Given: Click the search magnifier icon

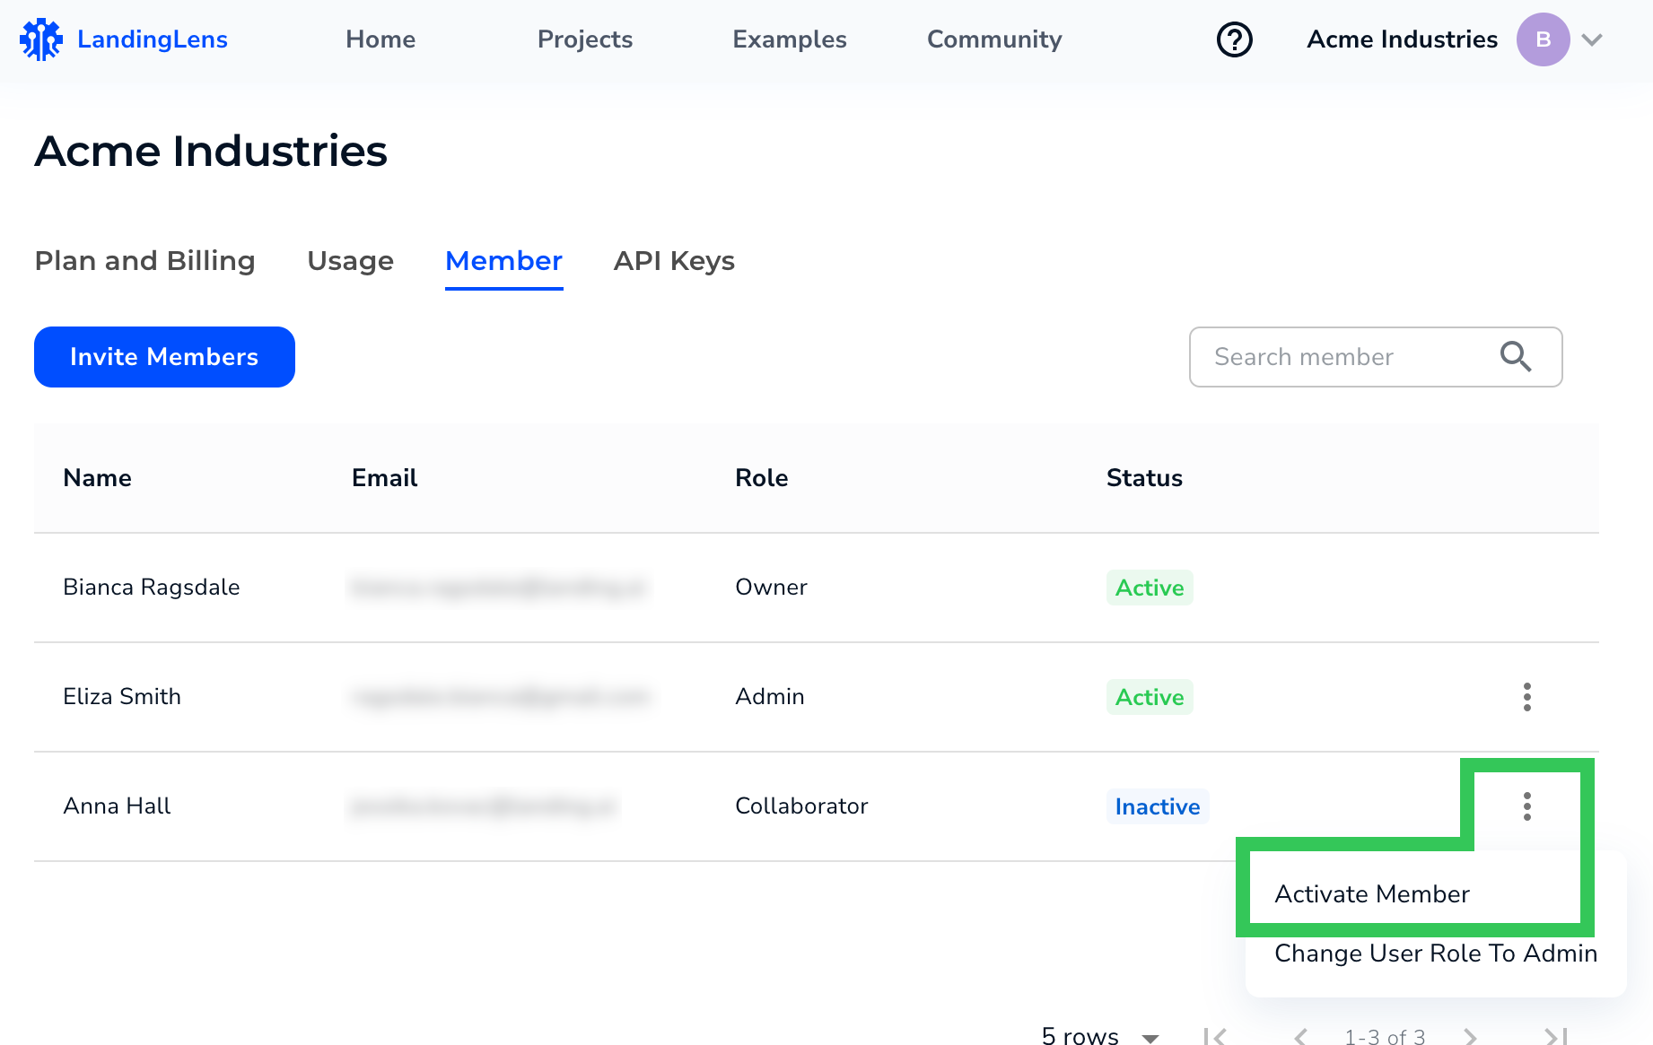Looking at the screenshot, I should (x=1515, y=356).
